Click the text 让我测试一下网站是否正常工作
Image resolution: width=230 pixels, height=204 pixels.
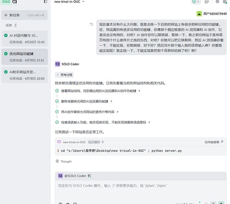80,132
